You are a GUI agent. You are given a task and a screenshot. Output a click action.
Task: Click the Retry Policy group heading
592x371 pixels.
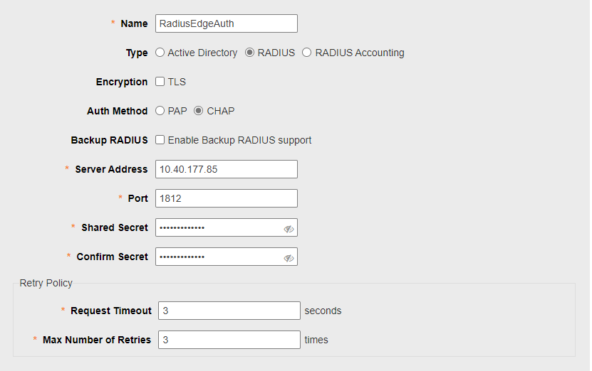(x=46, y=283)
